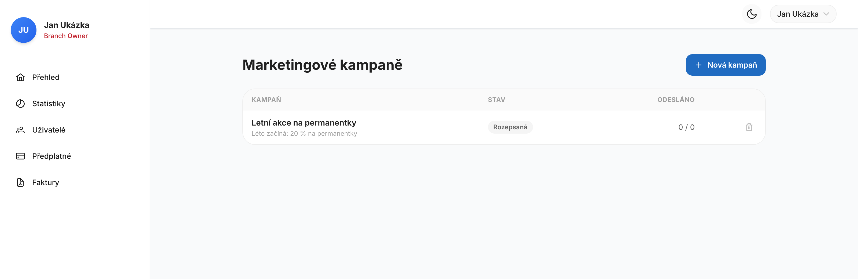Image resolution: width=858 pixels, height=279 pixels.
Task: Open the Jan Ukázka user dropdown
Action: click(803, 14)
